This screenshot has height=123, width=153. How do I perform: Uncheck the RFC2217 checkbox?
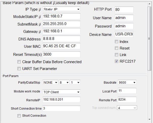[116, 61]
